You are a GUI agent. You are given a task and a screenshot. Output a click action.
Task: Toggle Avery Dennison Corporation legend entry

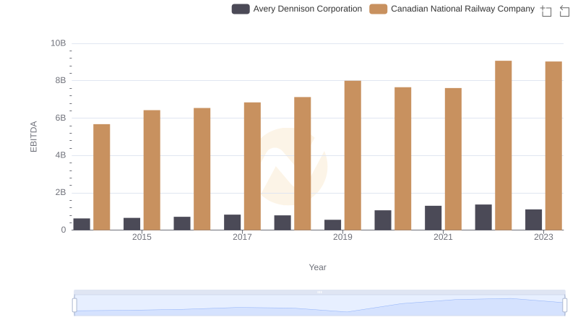point(297,9)
